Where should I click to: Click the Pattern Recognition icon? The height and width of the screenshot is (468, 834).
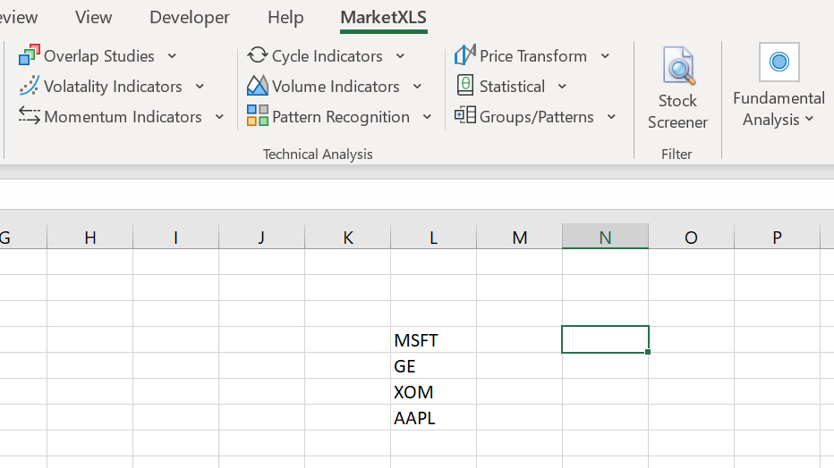[x=258, y=116]
